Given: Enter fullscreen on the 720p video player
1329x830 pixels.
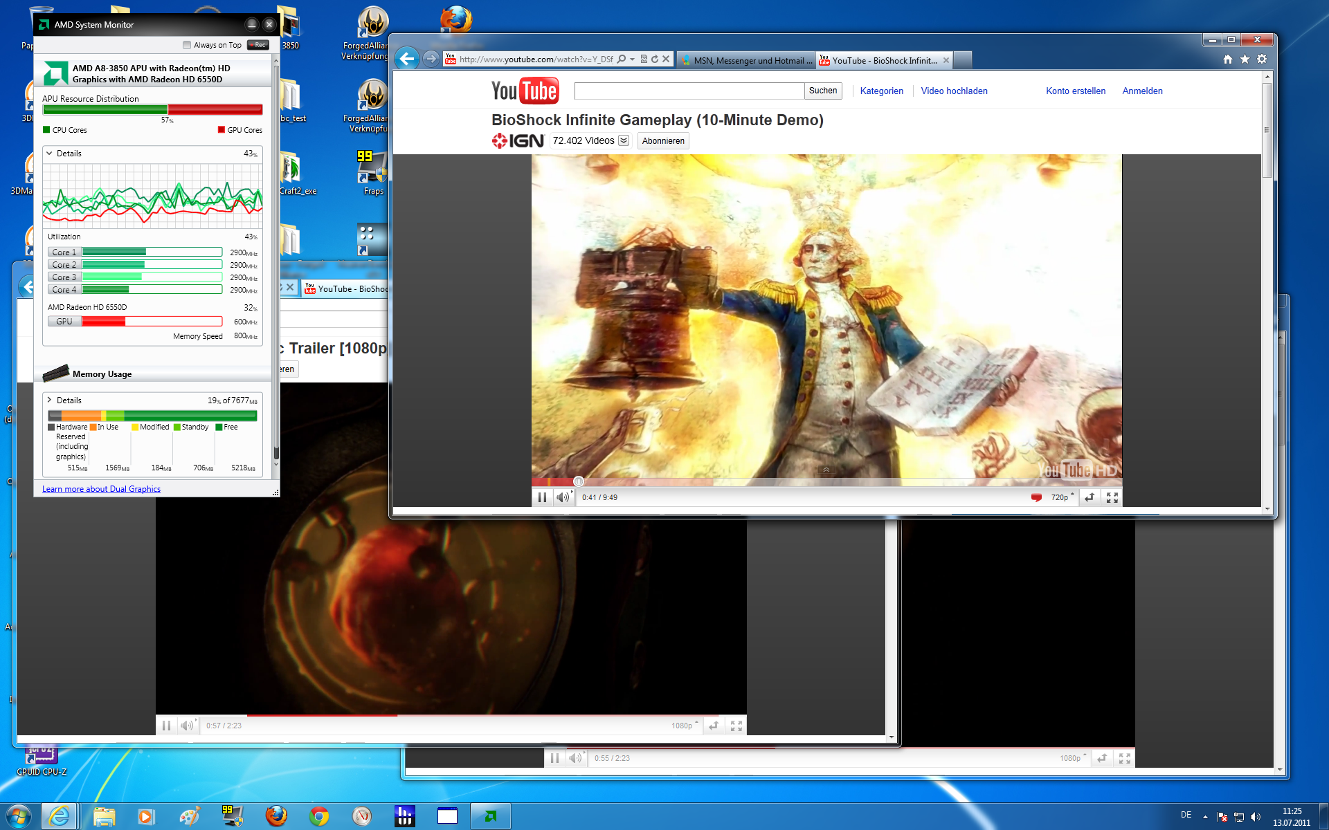Looking at the screenshot, I should pyautogui.click(x=1112, y=497).
